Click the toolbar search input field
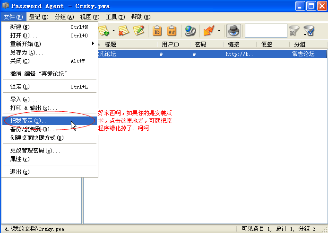Viewport: 328px width, 233px height. coord(266,31)
